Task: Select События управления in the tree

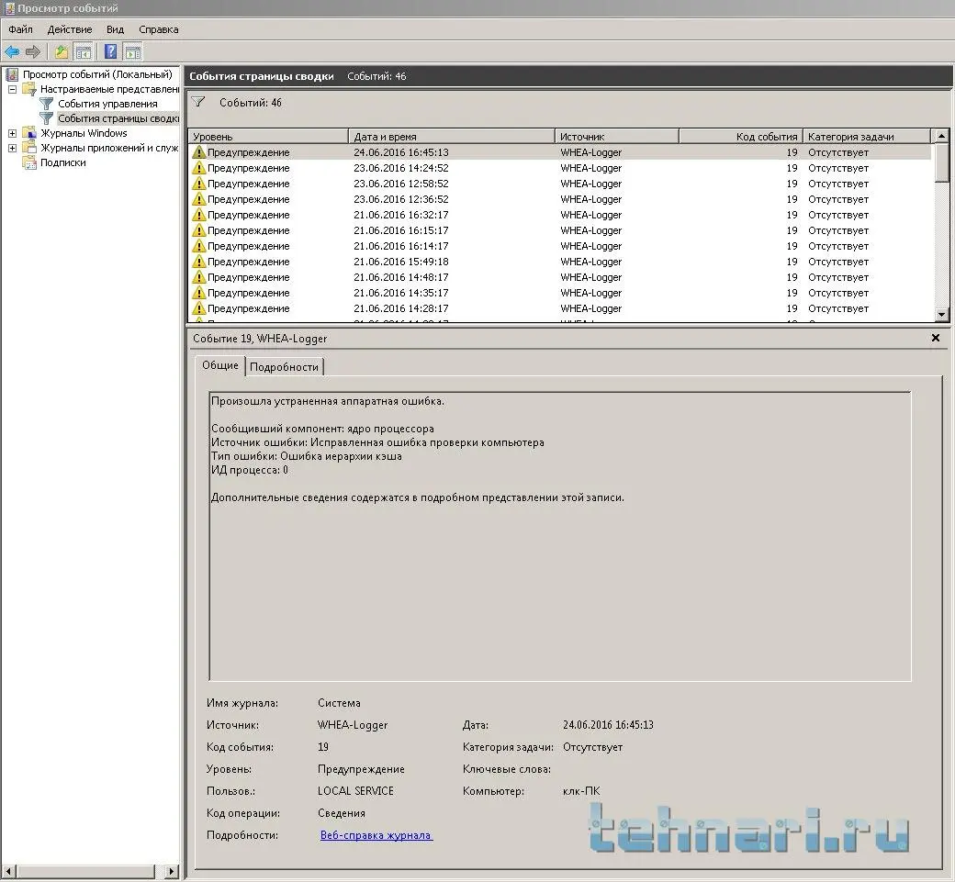Action: [107, 104]
